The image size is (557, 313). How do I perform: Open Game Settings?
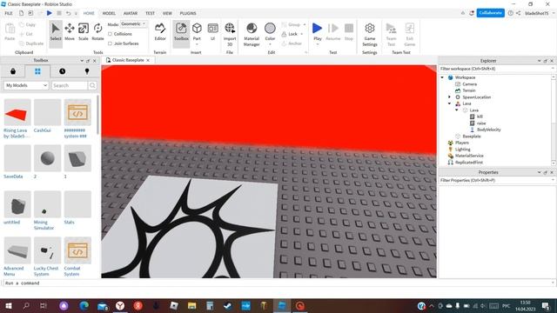pyautogui.click(x=369, y=34)
